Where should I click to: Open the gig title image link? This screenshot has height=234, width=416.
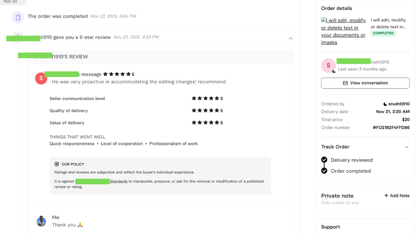coord(343,31)
